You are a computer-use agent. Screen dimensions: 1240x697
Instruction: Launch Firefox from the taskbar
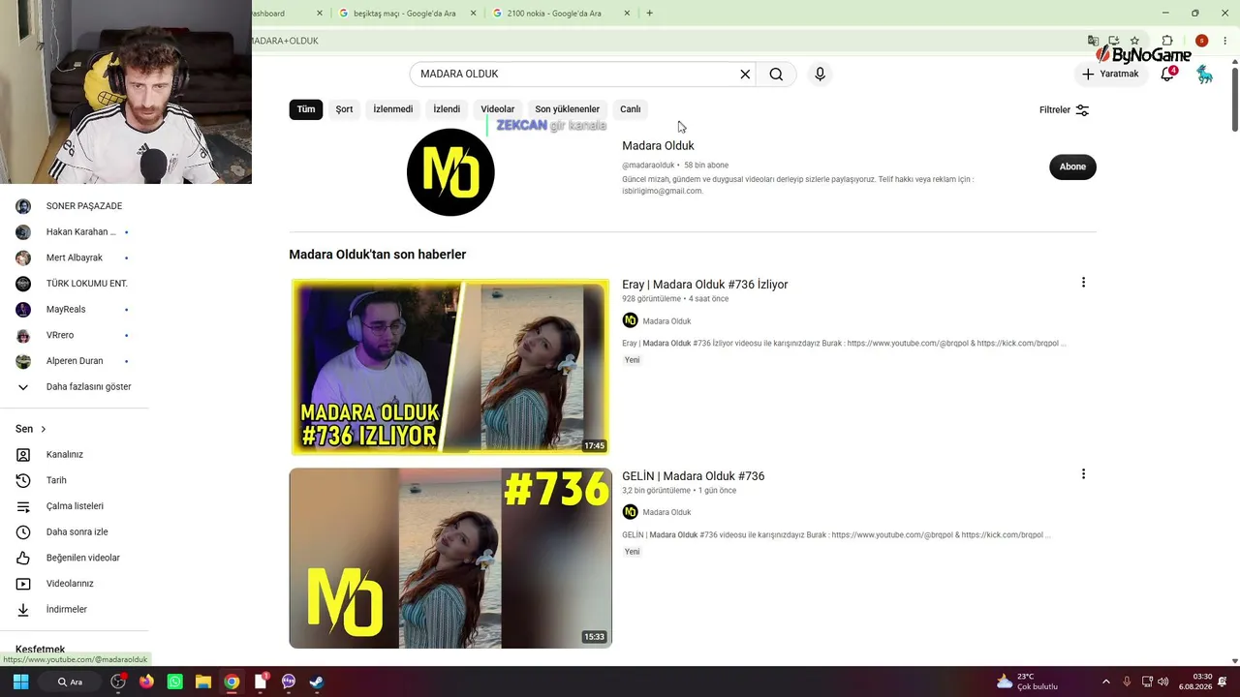(146, 682)
